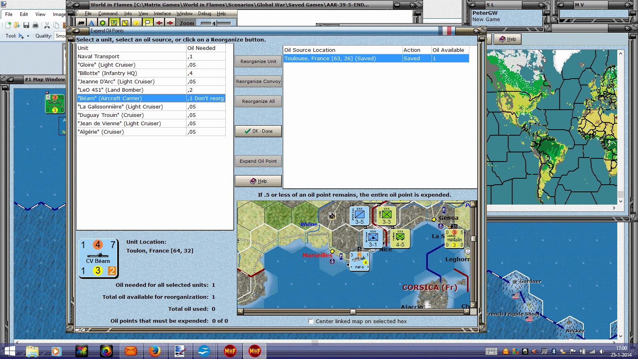Select the "Gloire" (Light Cruiser) row
The width and height of the screenshot is (638, 359).
151,65
